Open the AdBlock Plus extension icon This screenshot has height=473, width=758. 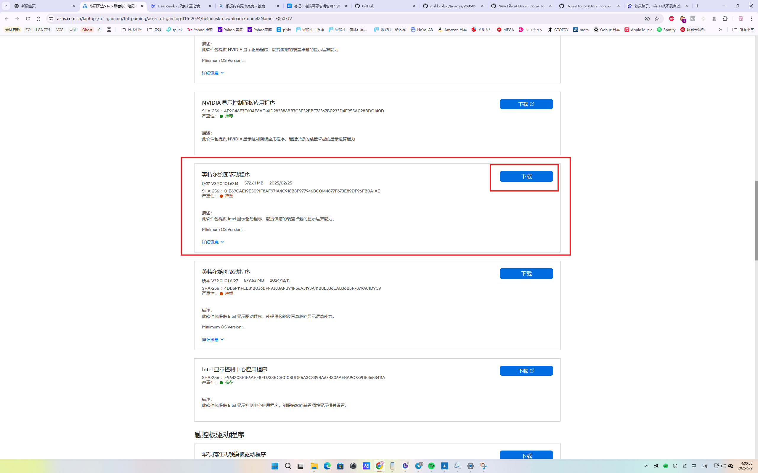(671, 19)
